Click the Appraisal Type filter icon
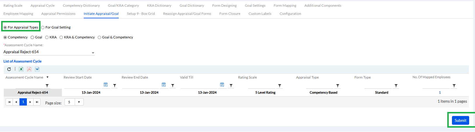 click(x=338, y=86)
